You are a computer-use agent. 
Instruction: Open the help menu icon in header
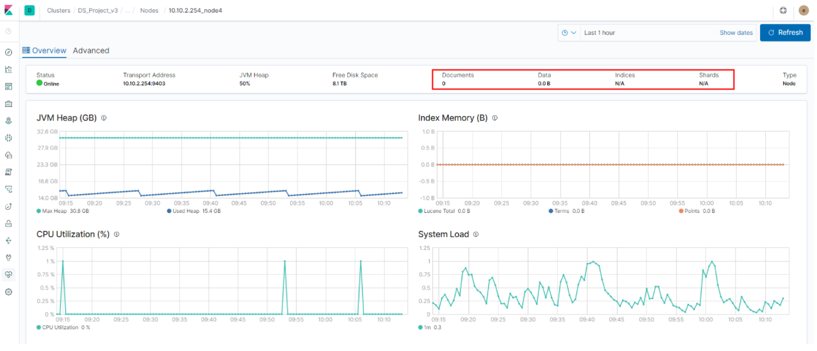(783, 10)
